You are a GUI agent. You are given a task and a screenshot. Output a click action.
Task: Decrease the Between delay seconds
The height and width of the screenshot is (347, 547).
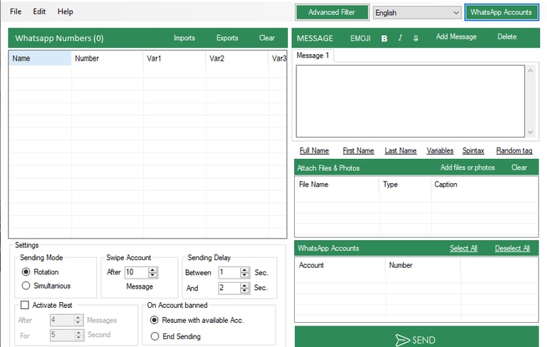click(x=245, y=275)
